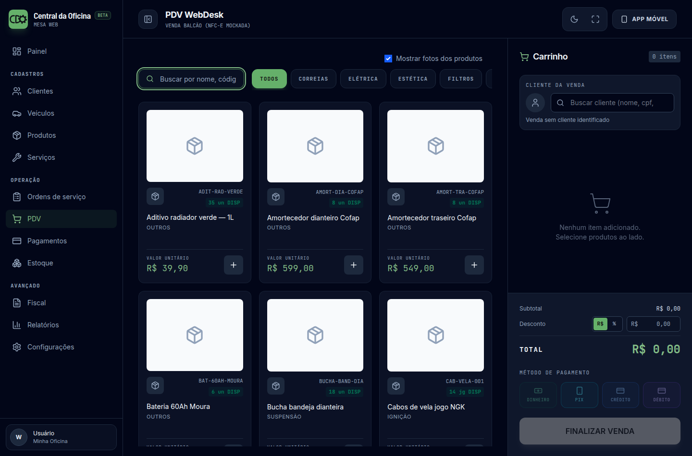Switch discount type to percent
692x456 pixels.
(614, 324)
